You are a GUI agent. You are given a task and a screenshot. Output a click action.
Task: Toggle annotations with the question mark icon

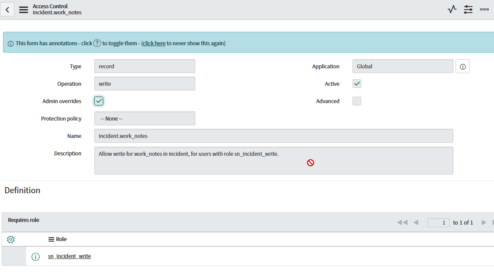tap(97, 44)
